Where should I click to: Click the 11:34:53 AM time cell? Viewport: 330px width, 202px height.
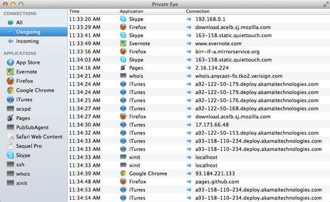pos(85,190)
